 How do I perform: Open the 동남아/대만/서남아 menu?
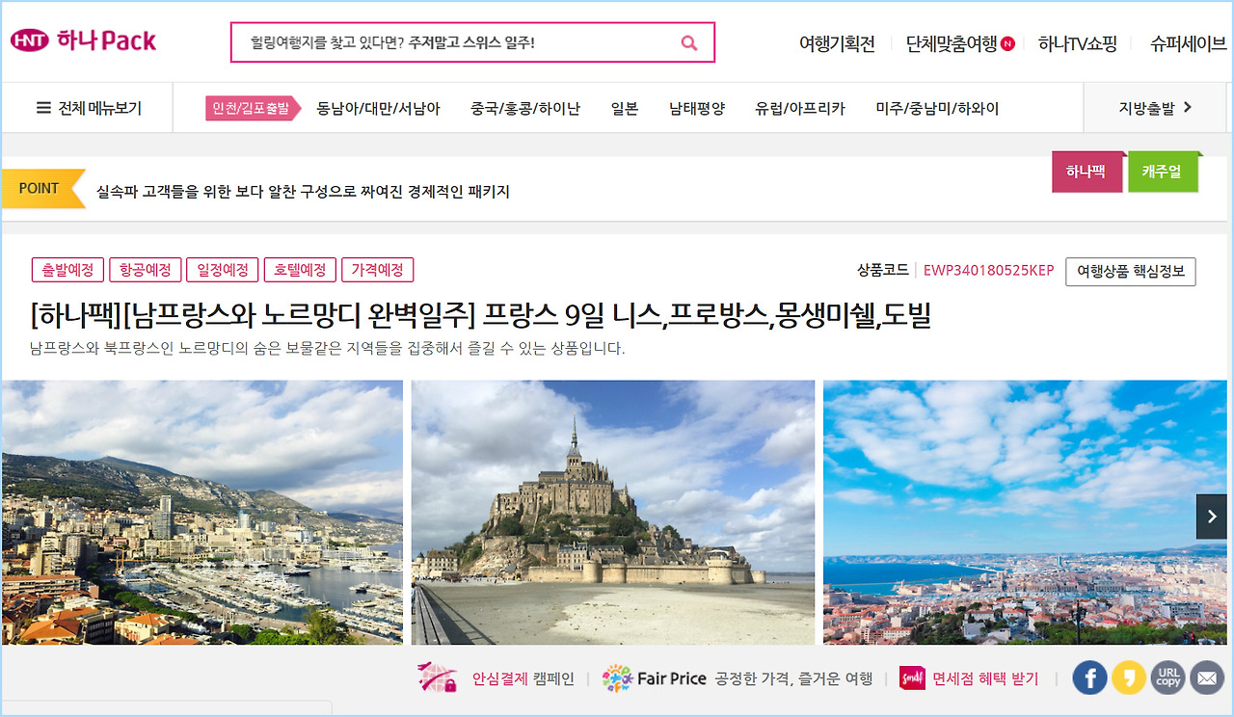[378, 109]
